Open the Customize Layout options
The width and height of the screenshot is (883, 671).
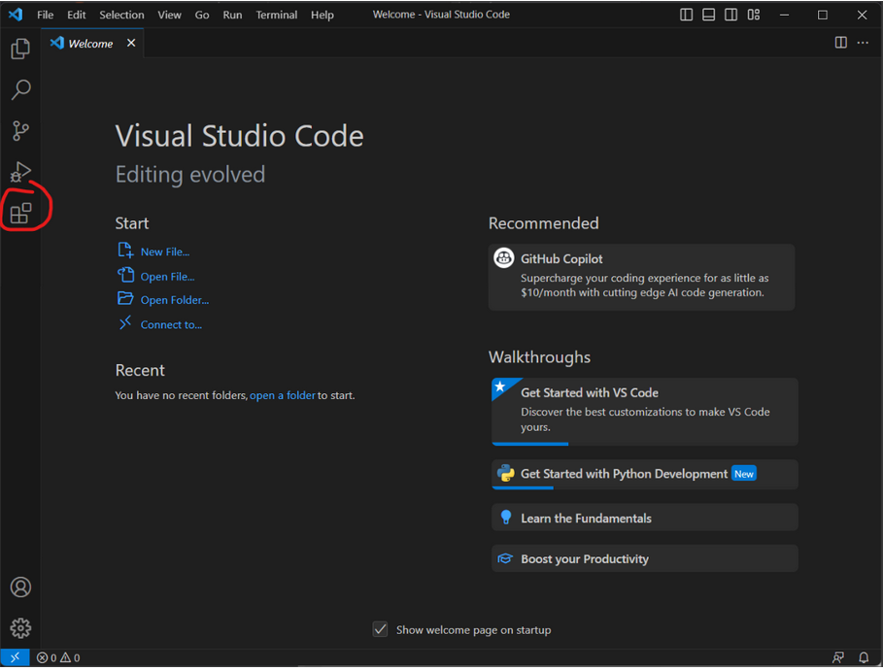pos(754,15)
